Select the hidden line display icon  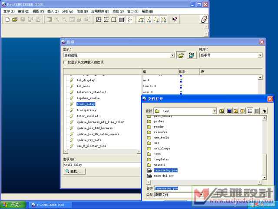(x=106, y=19)
